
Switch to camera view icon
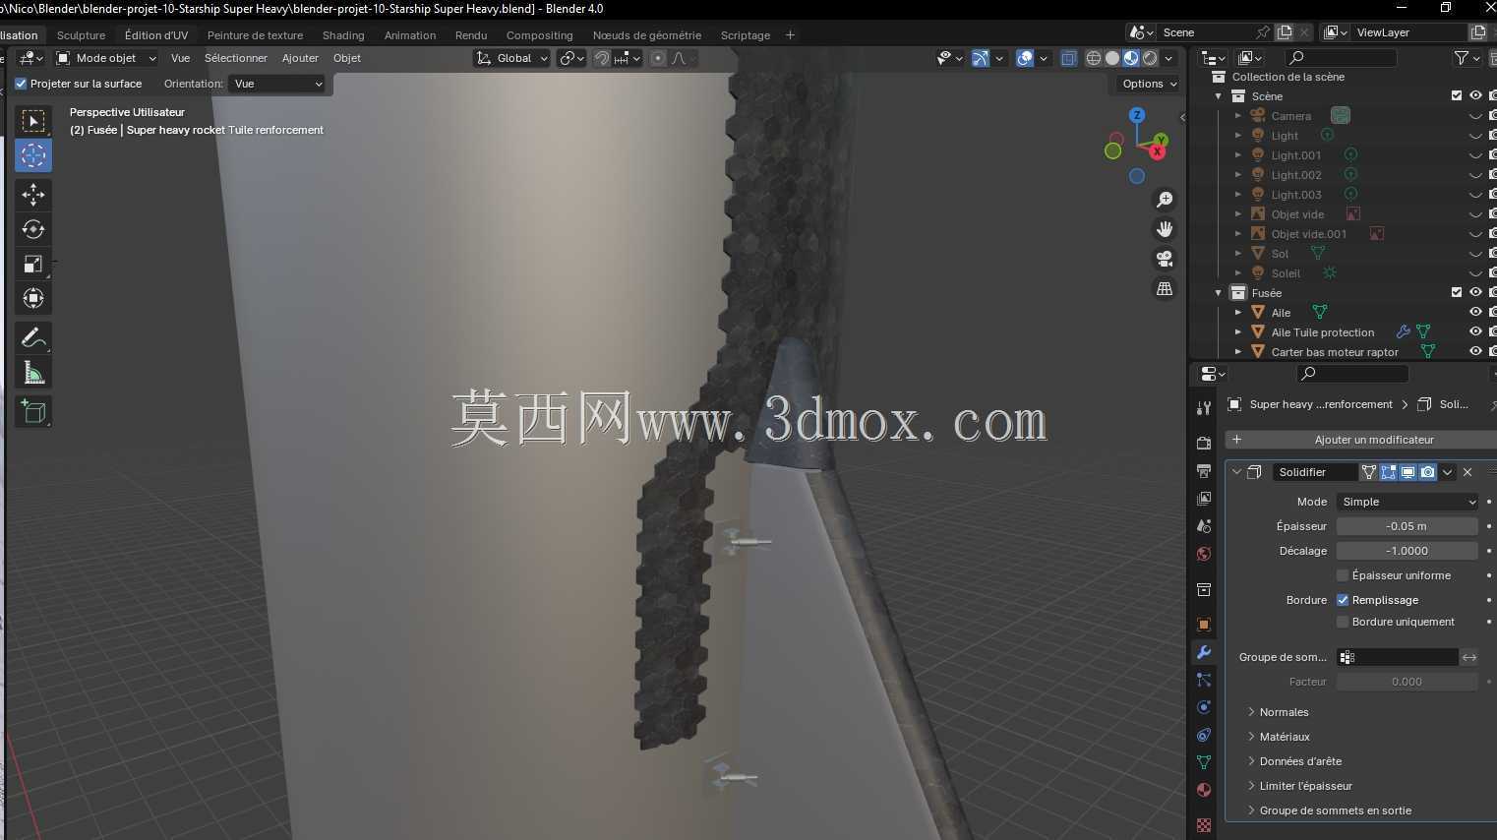point(1165,259)
